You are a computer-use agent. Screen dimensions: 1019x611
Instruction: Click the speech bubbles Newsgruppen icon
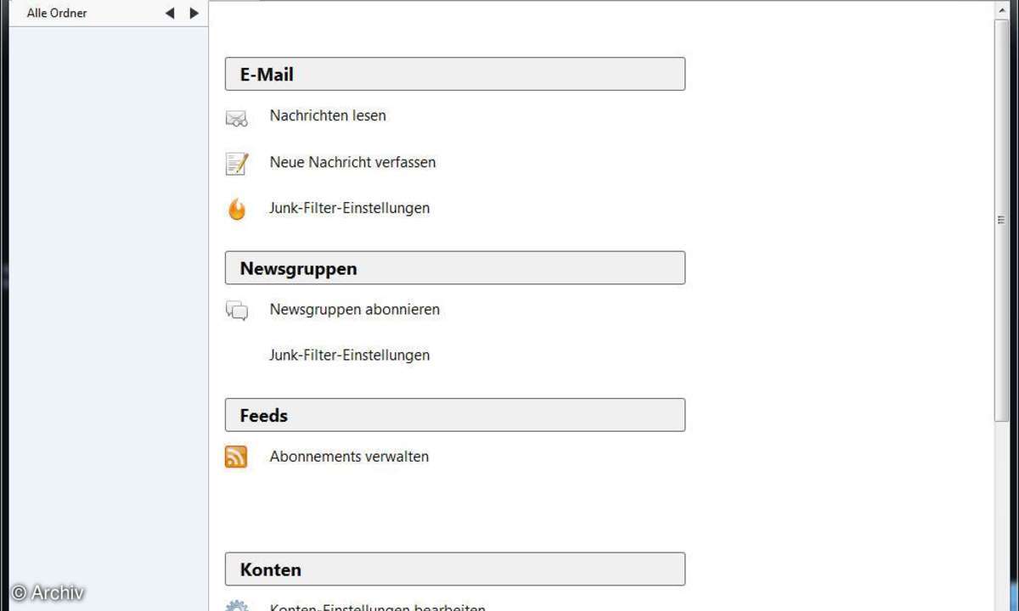[x=237, y=311]
